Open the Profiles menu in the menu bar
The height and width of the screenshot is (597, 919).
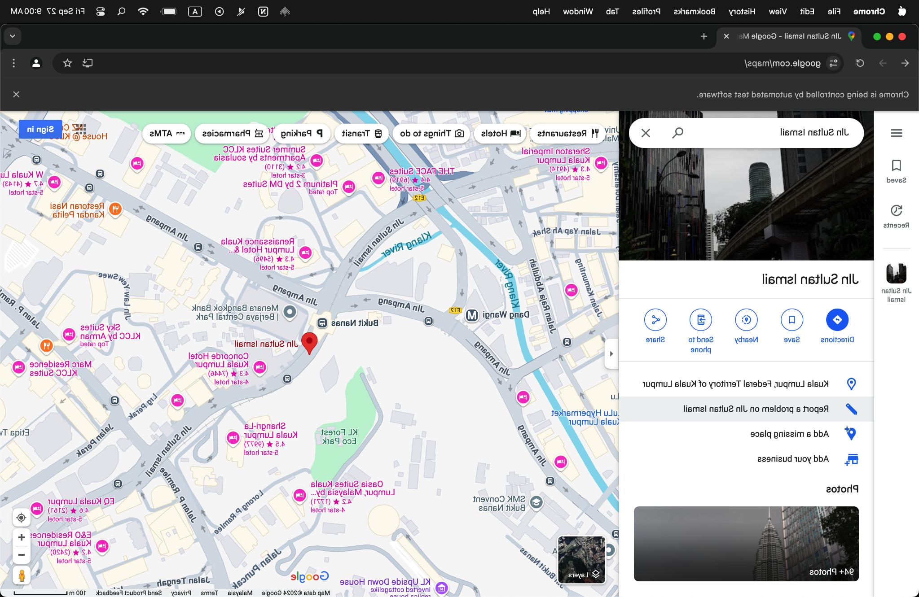click(646, 12)
